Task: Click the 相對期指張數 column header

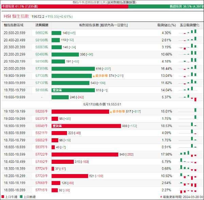Action: click(x=103, y=25)
